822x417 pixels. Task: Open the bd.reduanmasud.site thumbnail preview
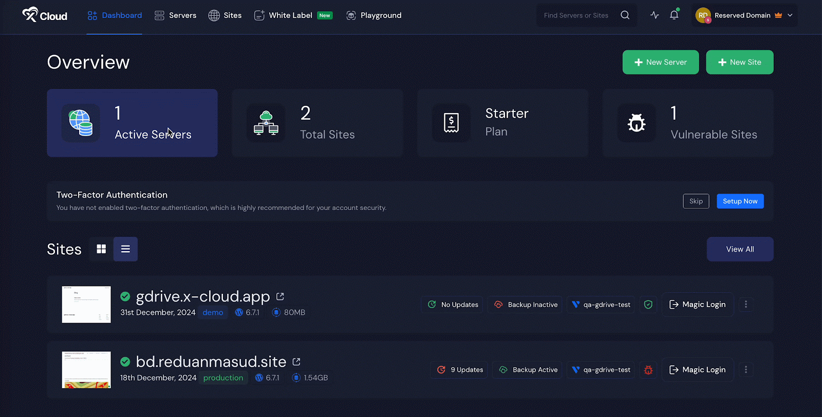tap(86, 370)
